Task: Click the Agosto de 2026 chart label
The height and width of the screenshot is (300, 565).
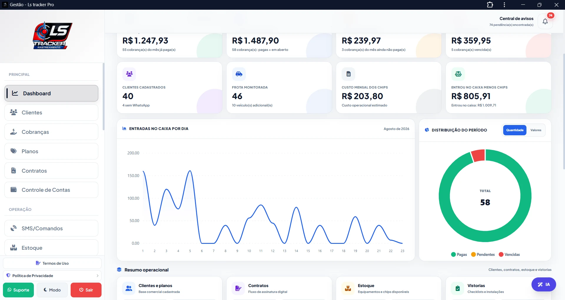Action: pos(396,129)
